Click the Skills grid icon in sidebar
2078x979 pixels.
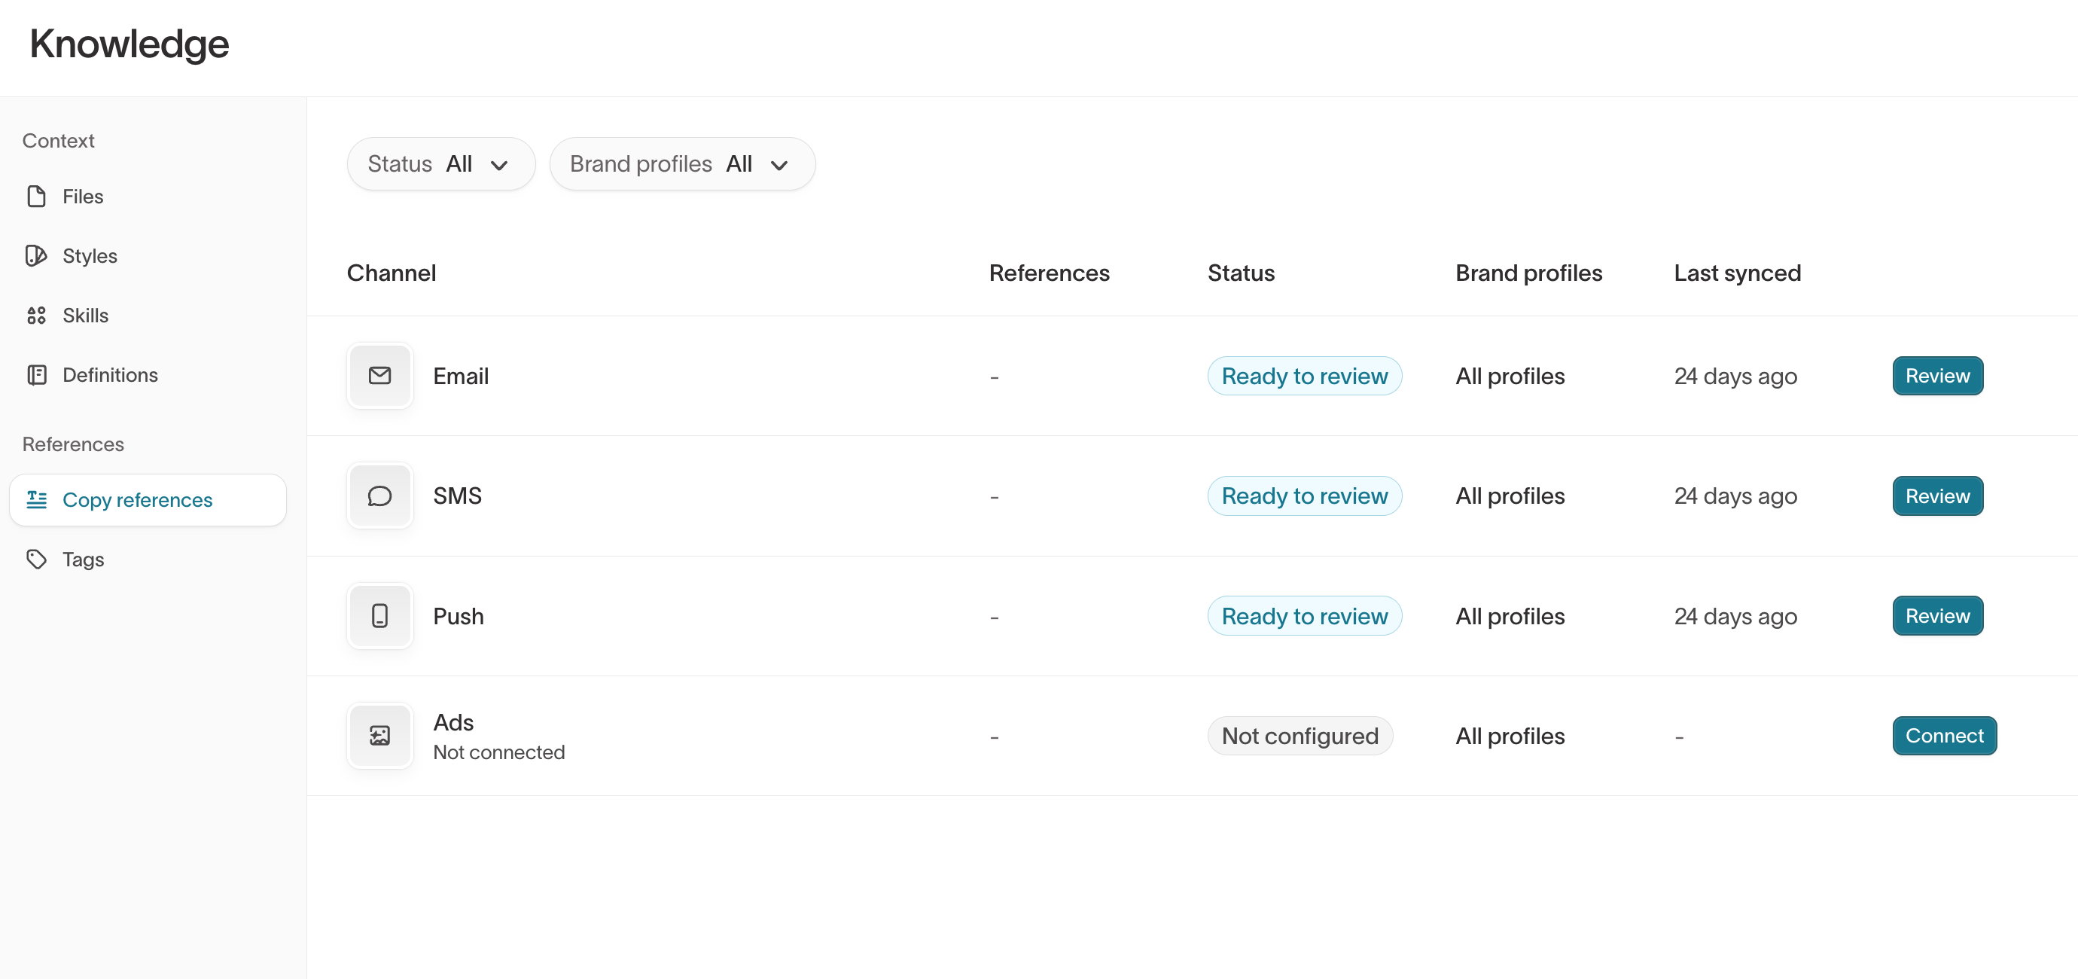click(36, 316)
